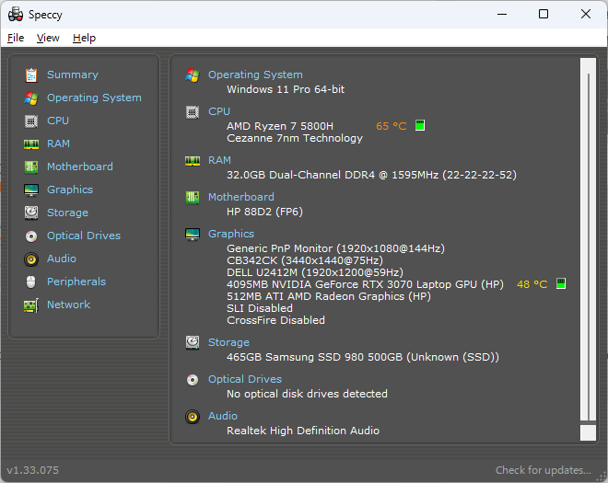Click the Optical Drives disc icon in sidebar
Viewport: 608px width, 483px height.
[31, 236]
